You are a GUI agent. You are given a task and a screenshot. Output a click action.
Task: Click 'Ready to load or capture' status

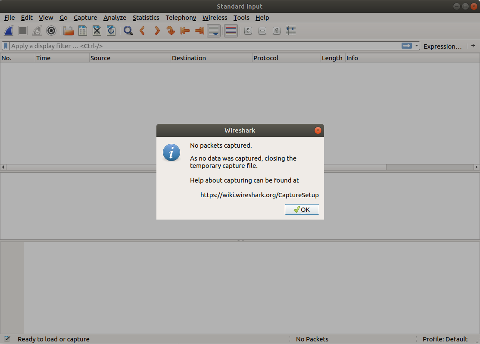coord(53,339)
